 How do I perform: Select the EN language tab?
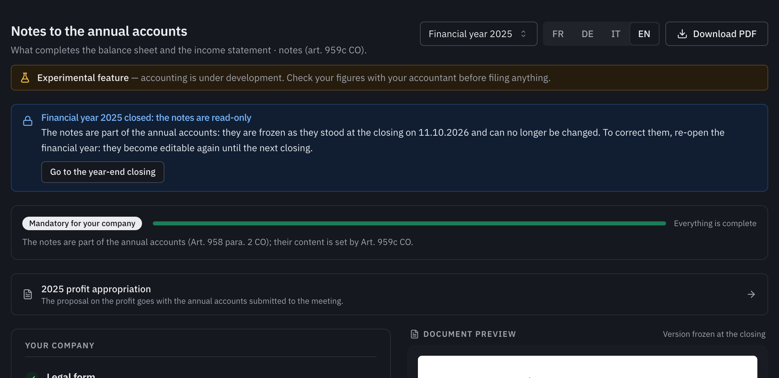(644, 34)
